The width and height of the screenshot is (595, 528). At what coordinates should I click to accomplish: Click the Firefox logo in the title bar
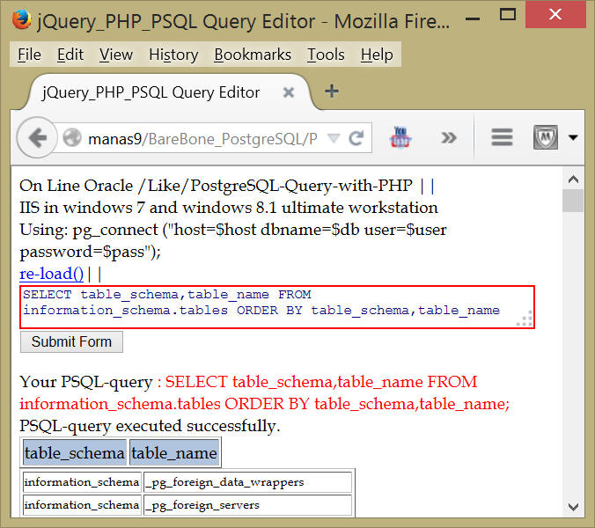pyautogui.click(x=21, y=19)
